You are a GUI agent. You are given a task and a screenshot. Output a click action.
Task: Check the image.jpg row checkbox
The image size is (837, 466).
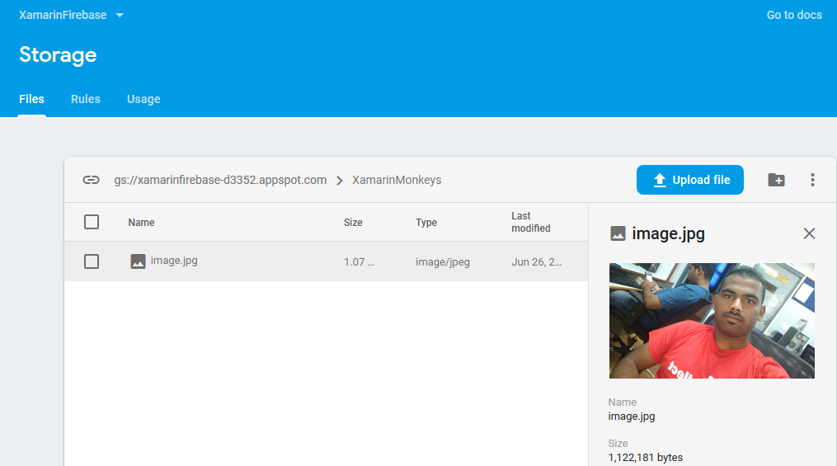point(92,261)
